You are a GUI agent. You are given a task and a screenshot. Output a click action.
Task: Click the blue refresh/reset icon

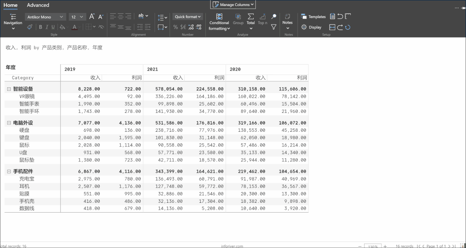[x=348, y=27]
